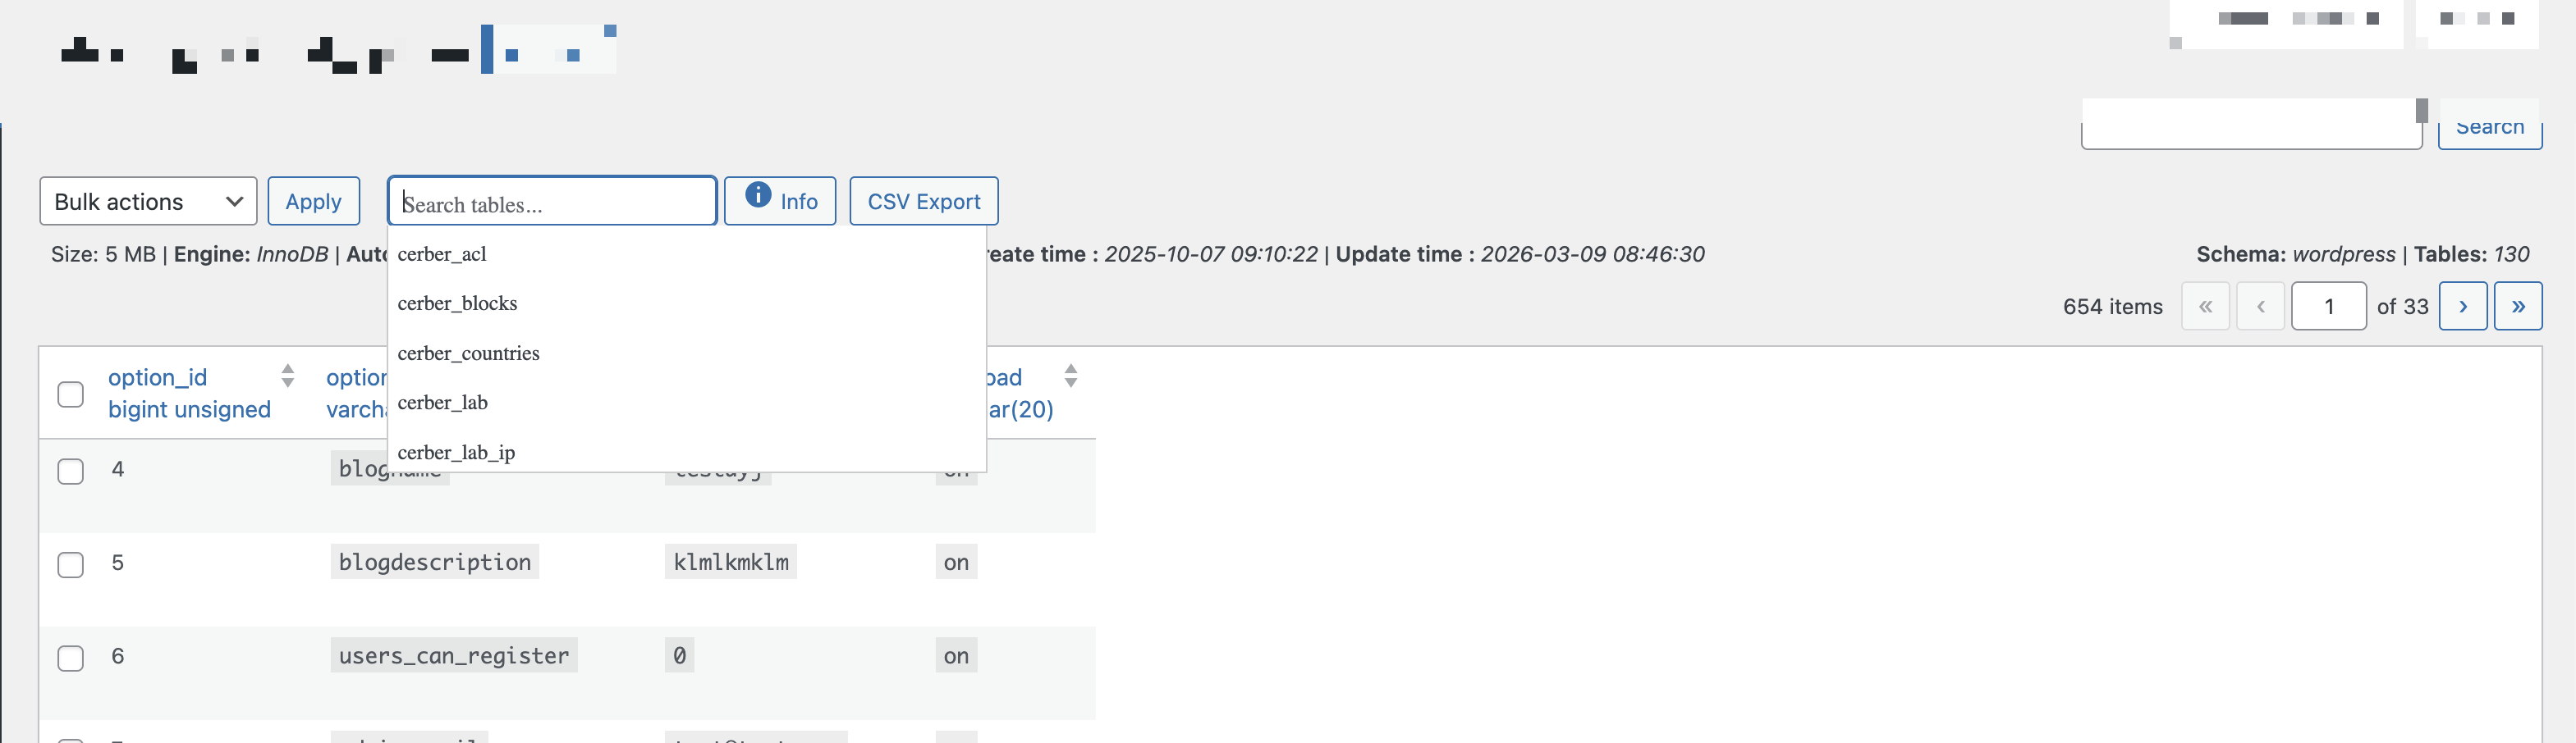2576x743 pixels.
Task: Jump to last page with double-right chevron
Action: point(2519,306)
